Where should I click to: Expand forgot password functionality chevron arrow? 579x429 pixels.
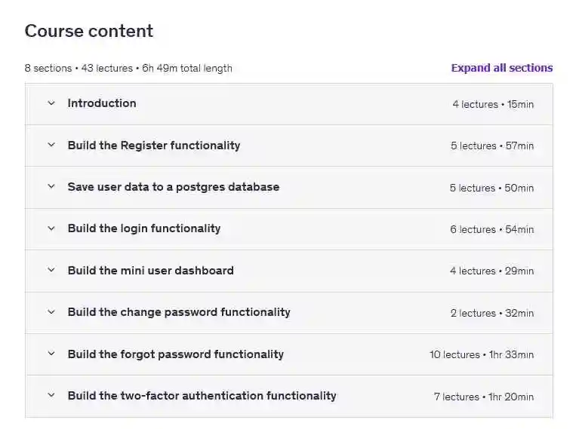click(51, 354)
